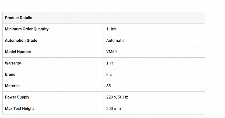Click the Model Number label
The height and width of the screenshot is (118, 225).
pos(18,52)
